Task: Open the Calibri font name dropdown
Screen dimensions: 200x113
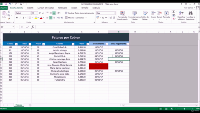Action: click(31, 13)
